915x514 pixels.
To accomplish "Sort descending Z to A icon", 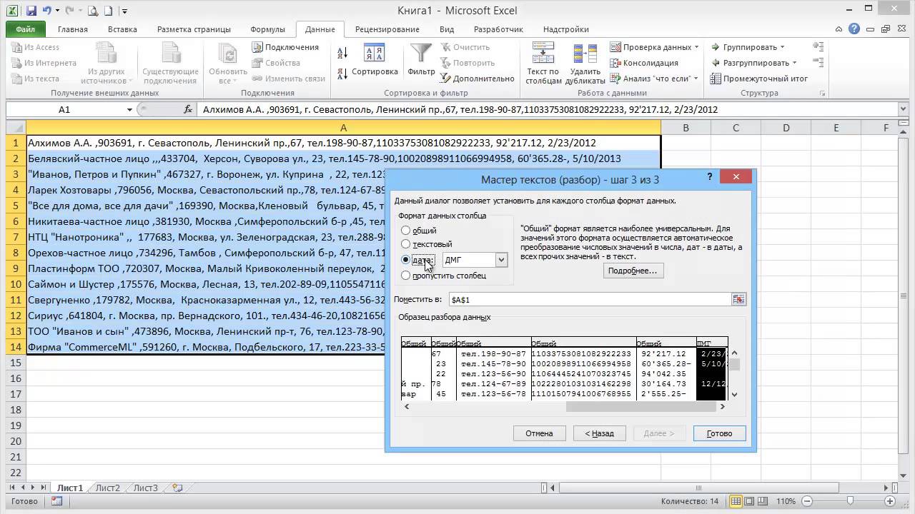I will coord(342,72).
